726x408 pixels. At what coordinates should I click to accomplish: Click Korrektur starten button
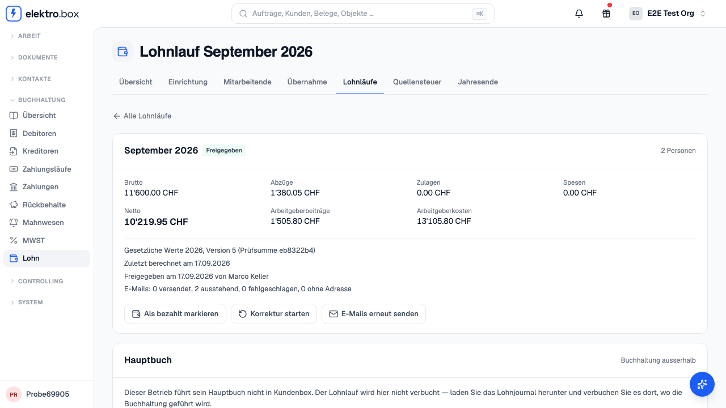pos(274,314)
